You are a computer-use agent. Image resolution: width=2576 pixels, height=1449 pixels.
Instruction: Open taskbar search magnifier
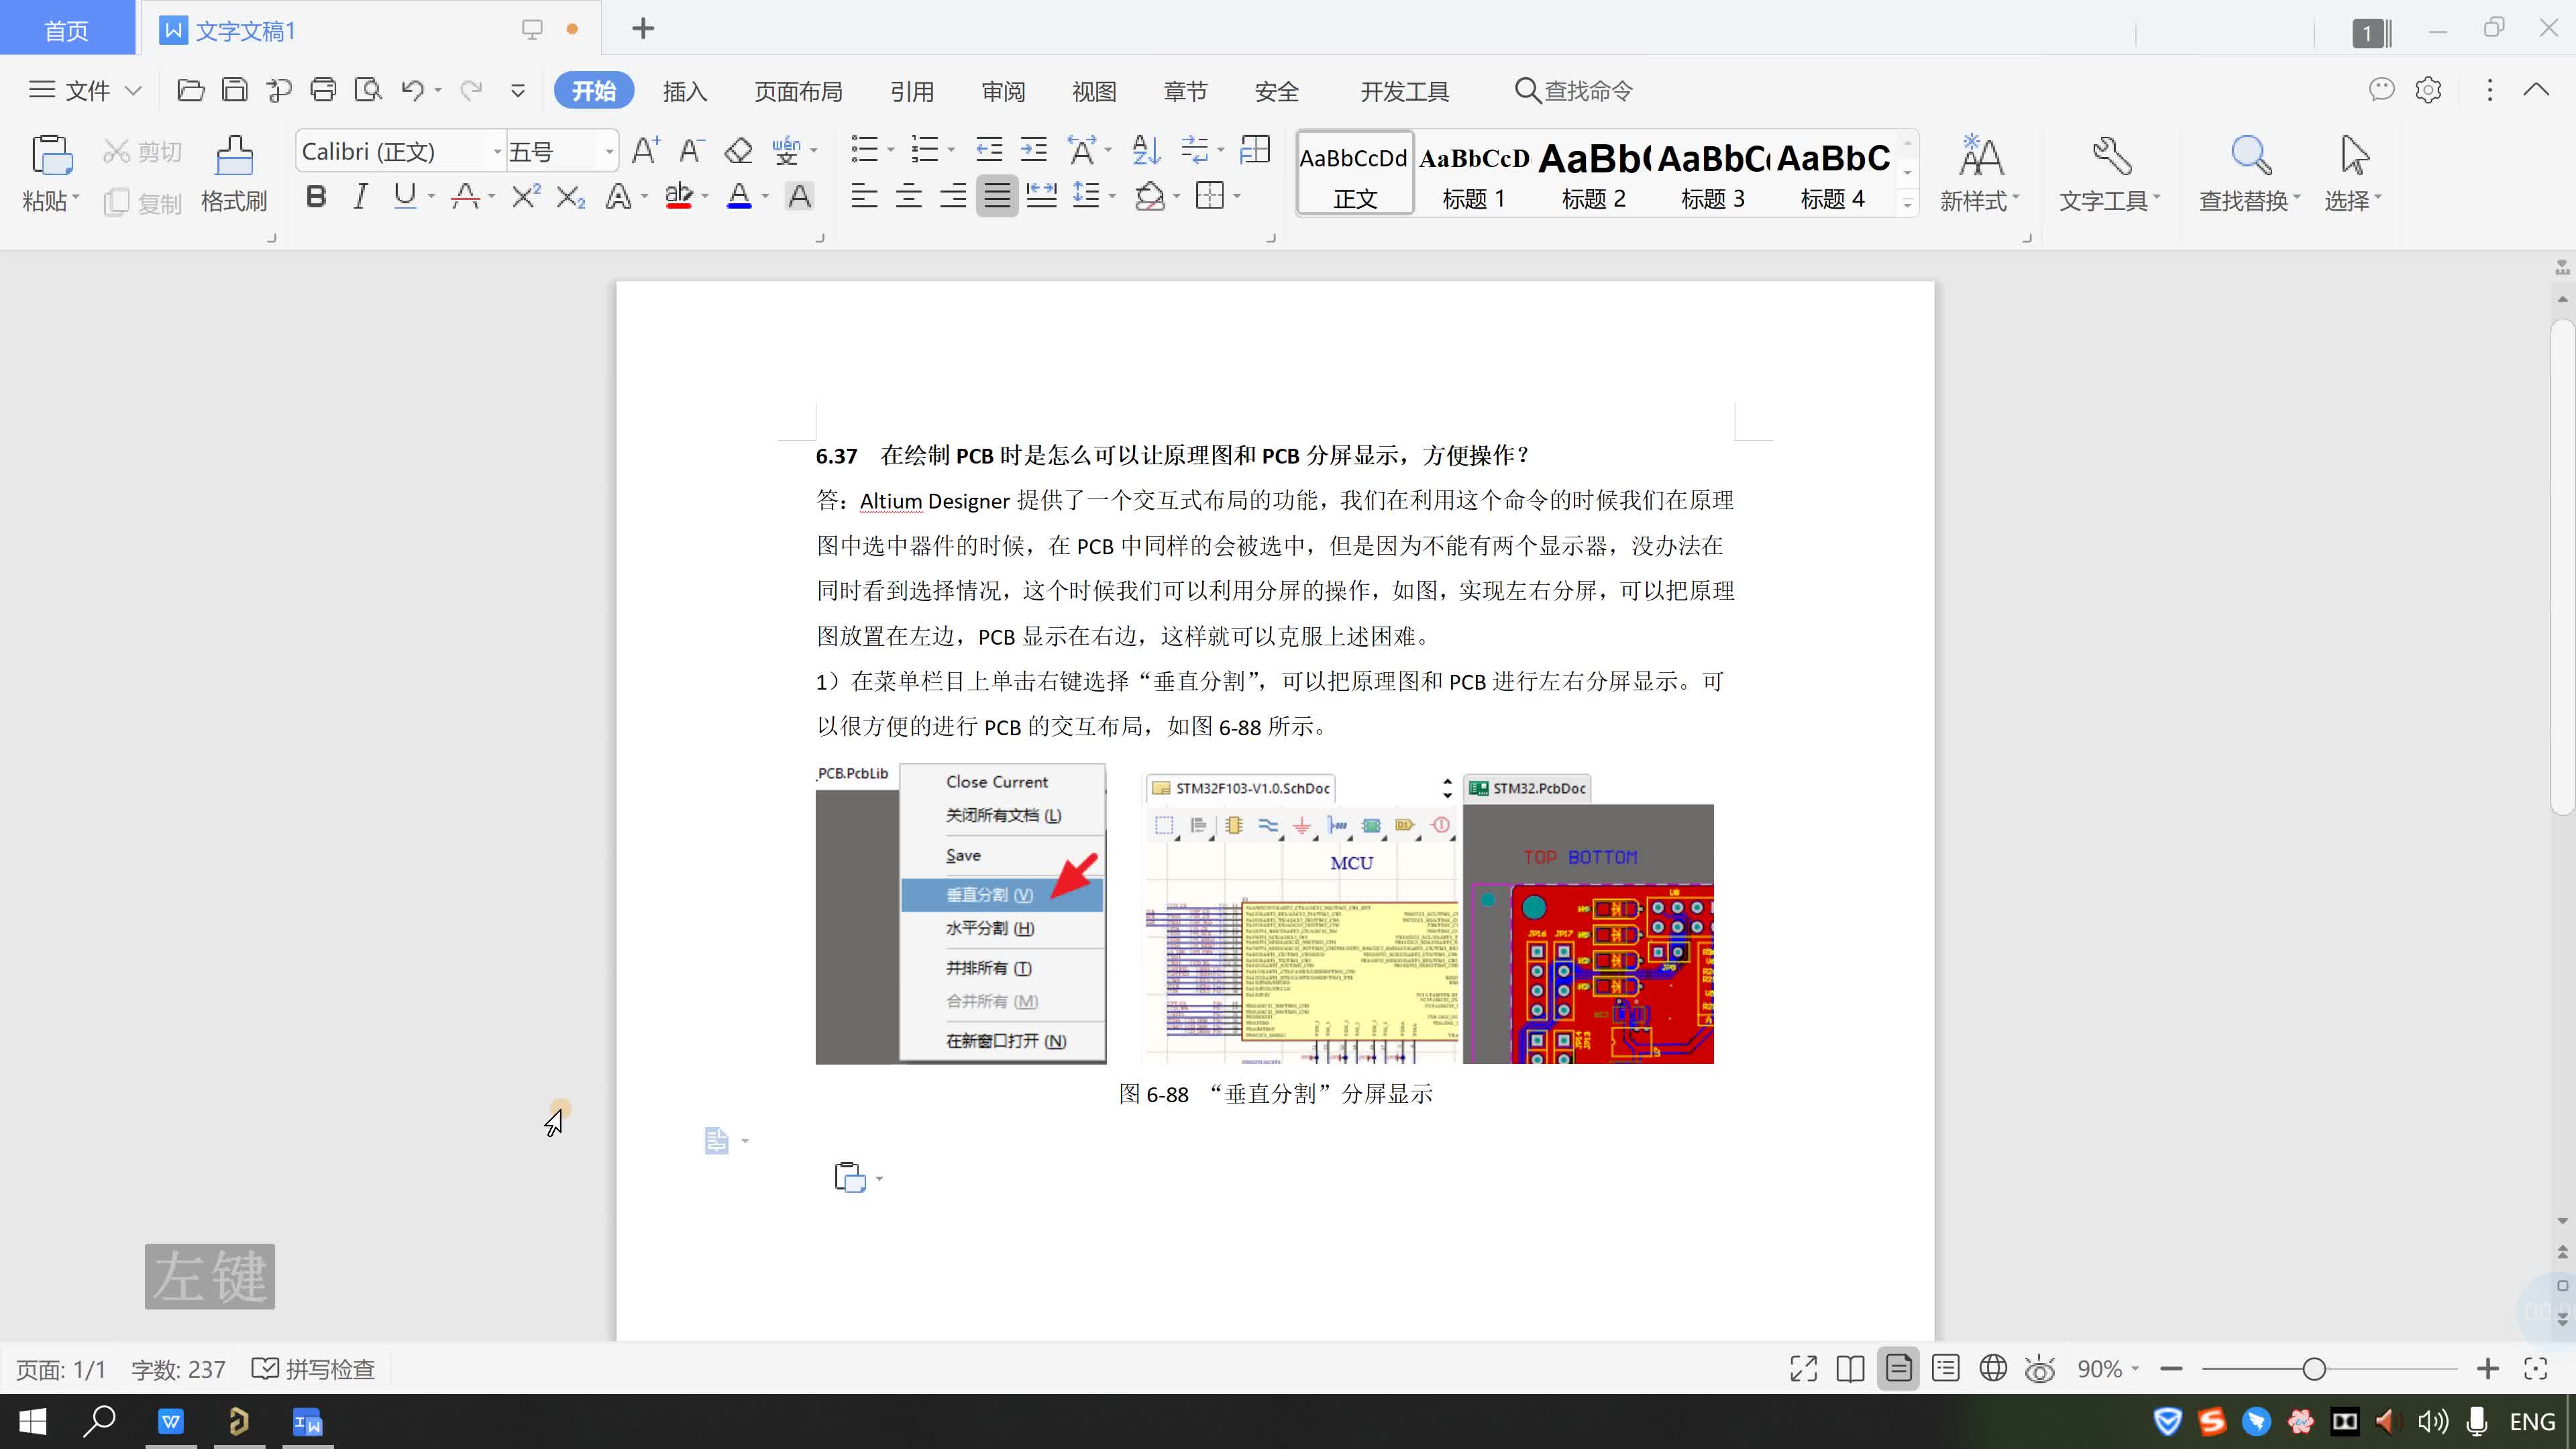pyautogui.click(x=100, y=1421)
